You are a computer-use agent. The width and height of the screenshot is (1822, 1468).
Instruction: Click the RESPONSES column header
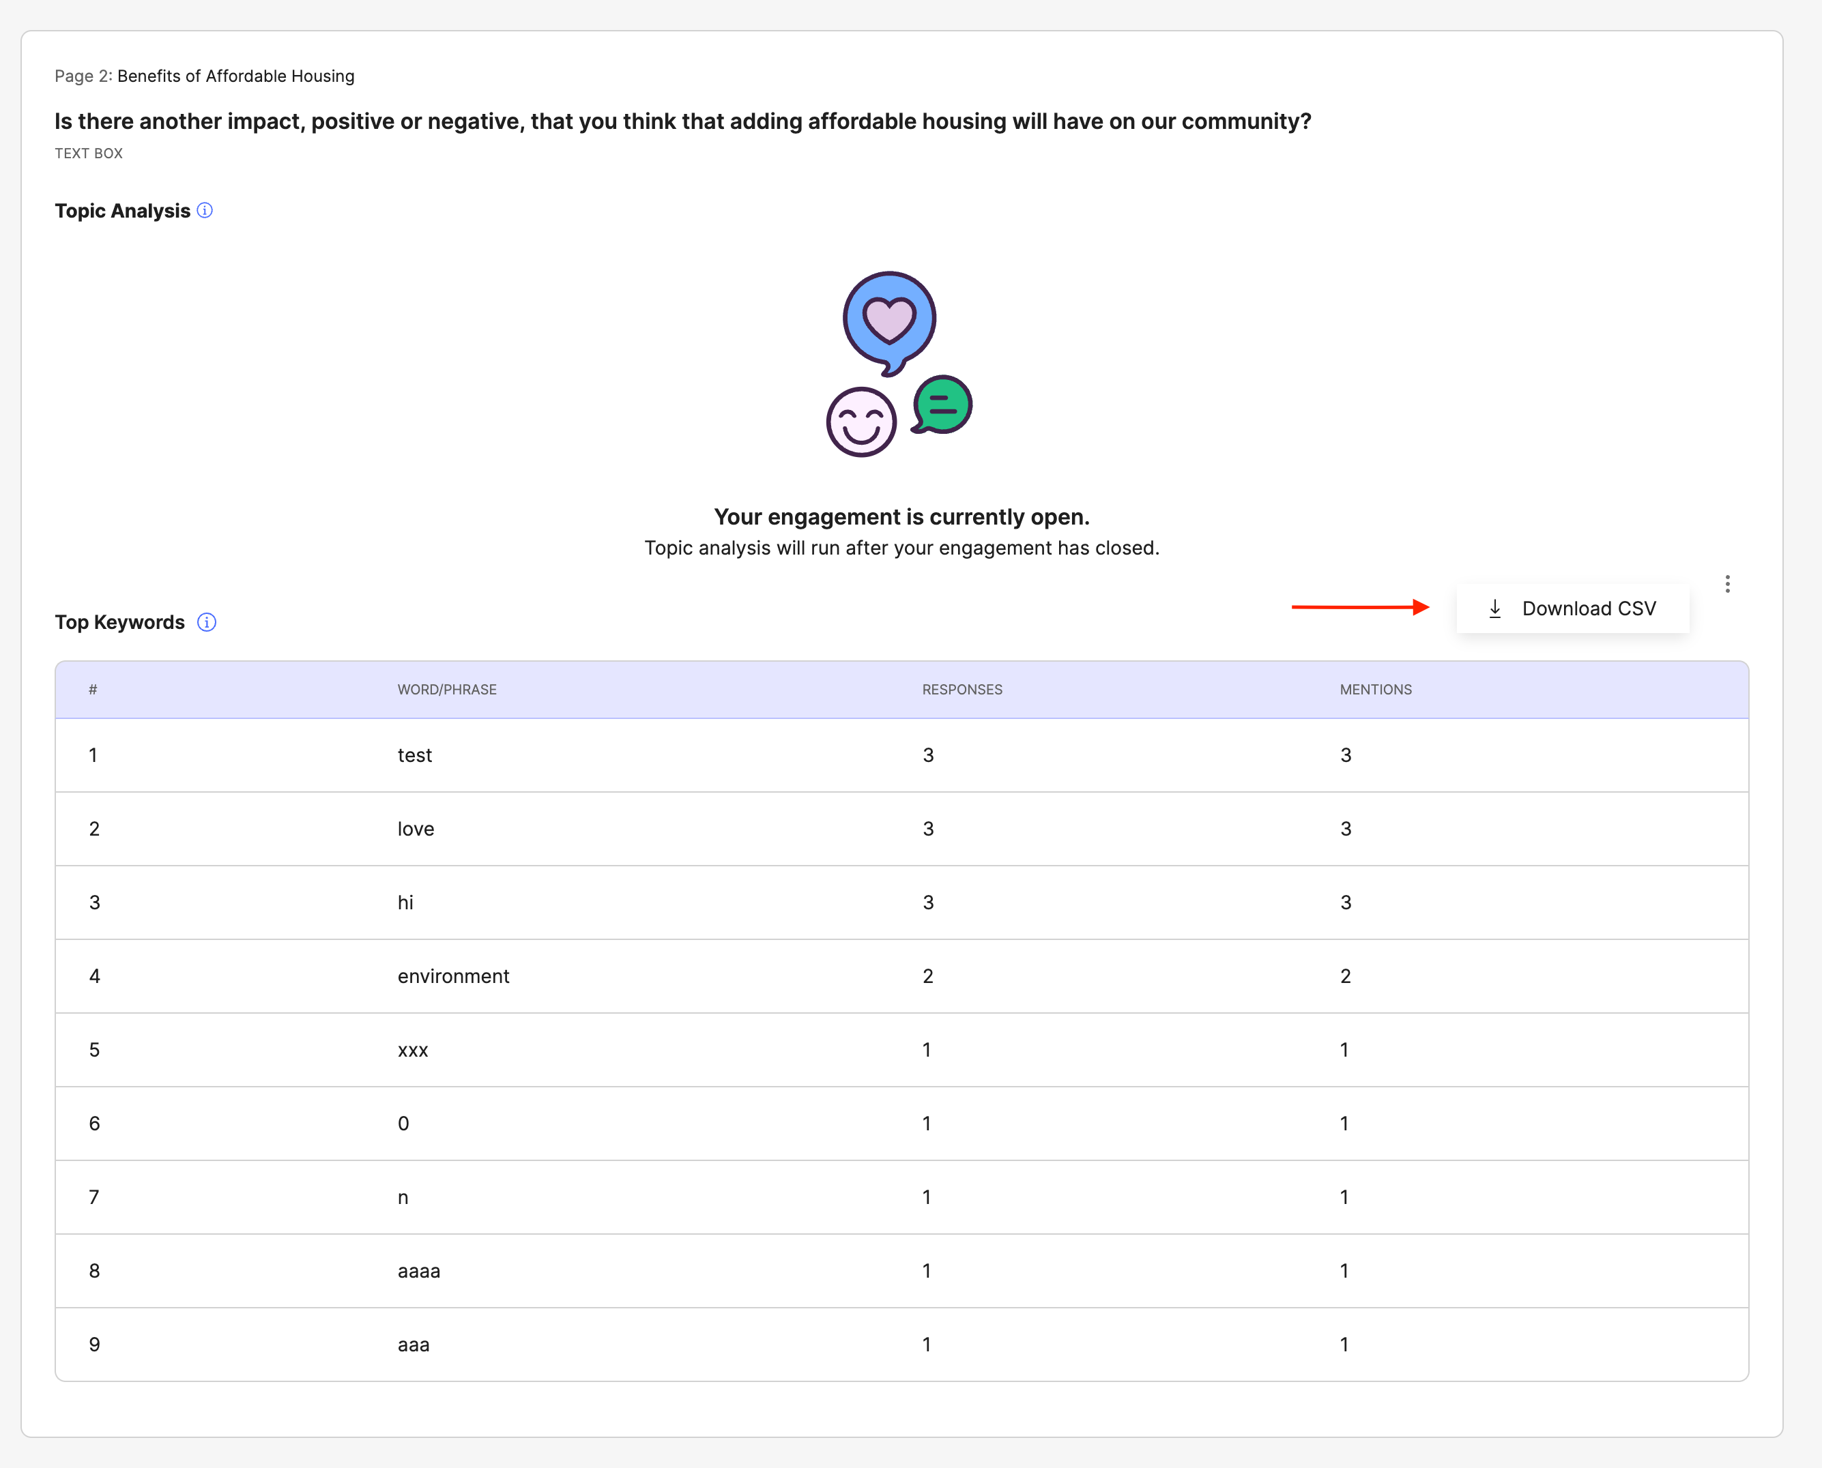(x=961, y=690)
